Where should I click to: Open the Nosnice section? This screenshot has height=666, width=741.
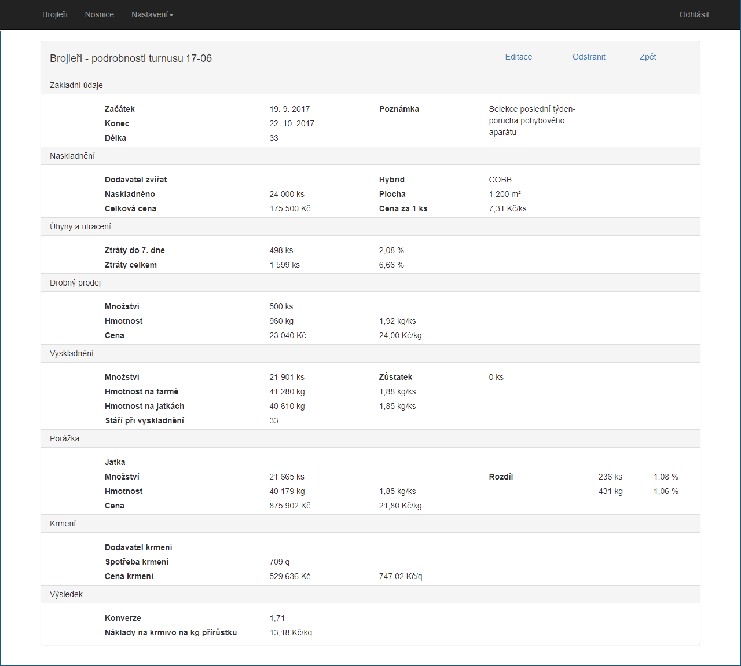tap(100, 14)
